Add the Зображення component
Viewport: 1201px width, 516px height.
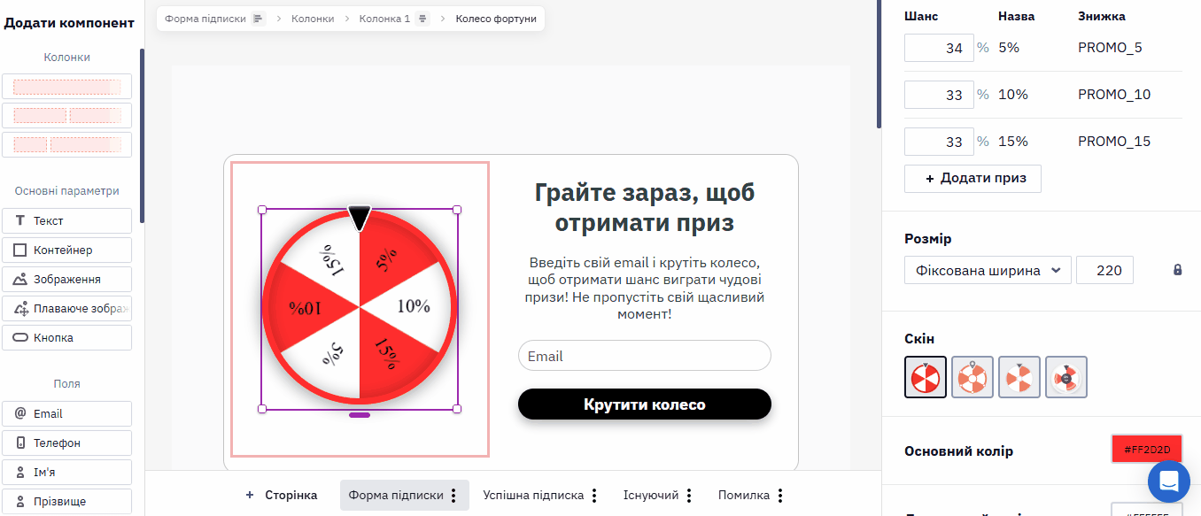point(67,279)
